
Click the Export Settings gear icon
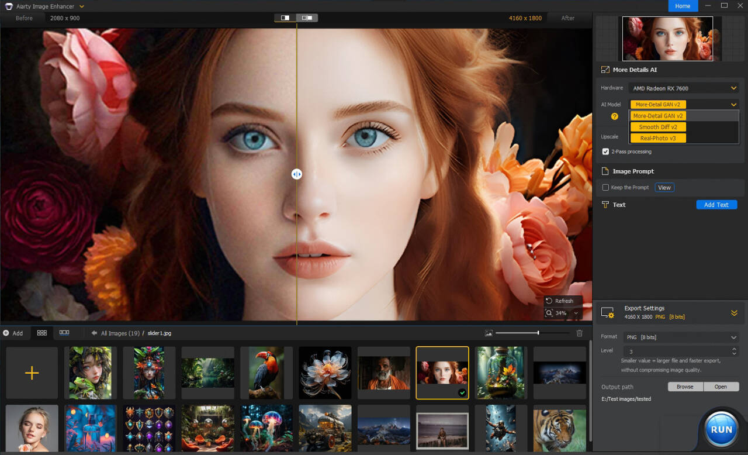[608, 312]
